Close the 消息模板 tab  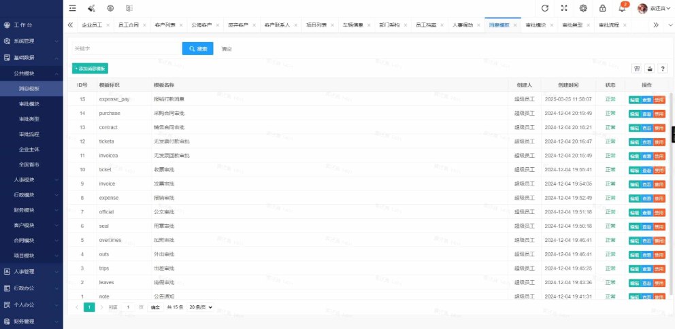[x=515, y=25]
